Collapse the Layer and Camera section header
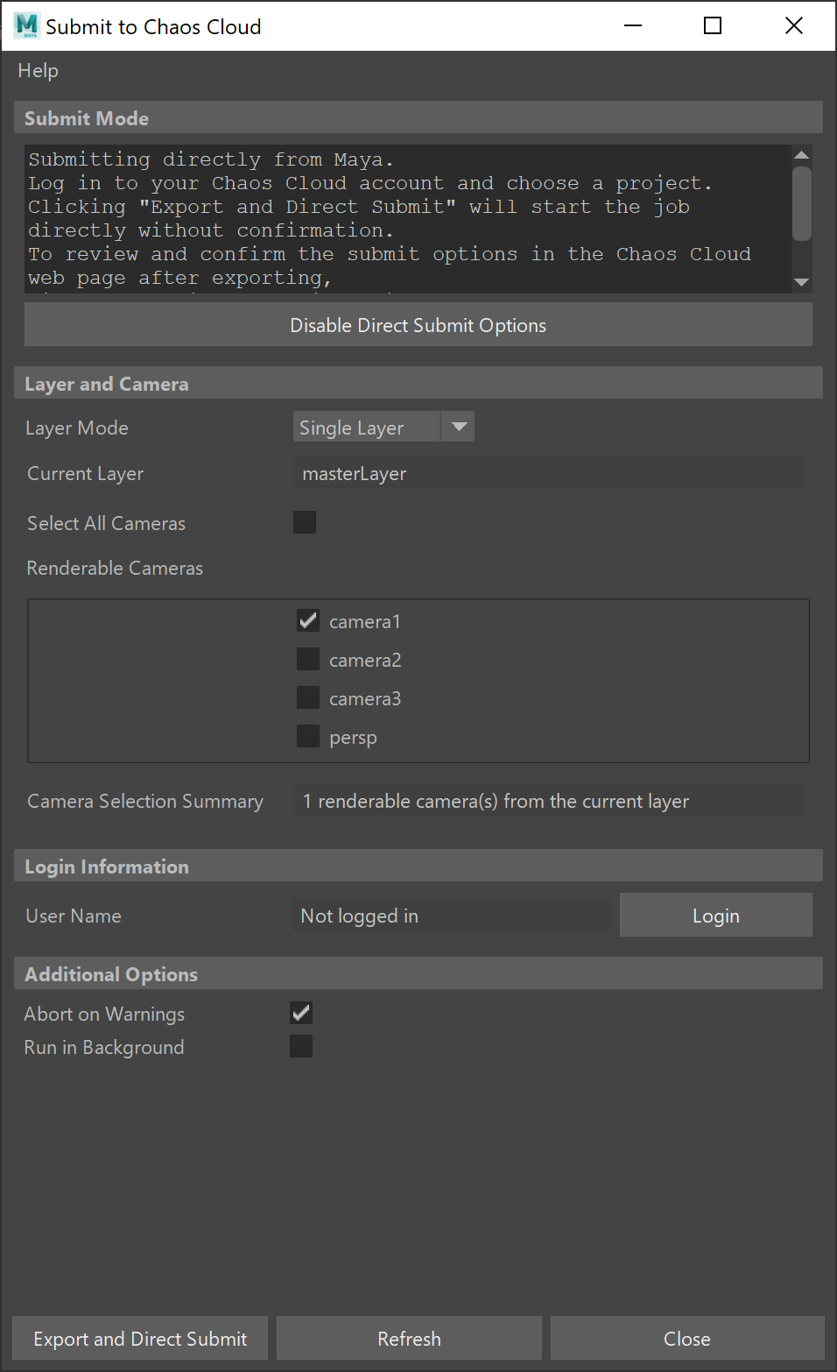Screen dimensions: 837x1372 418,384
